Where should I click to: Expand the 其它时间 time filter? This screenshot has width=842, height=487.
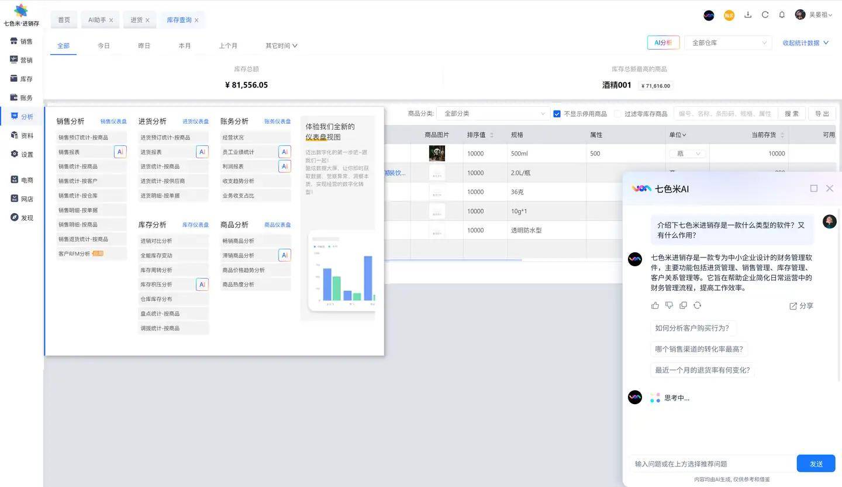click(281, 46)
